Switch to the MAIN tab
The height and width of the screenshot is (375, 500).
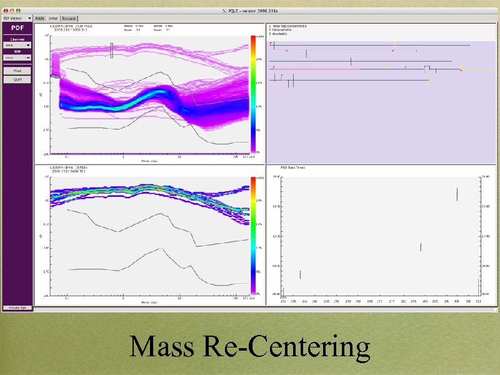coord(39,18)
